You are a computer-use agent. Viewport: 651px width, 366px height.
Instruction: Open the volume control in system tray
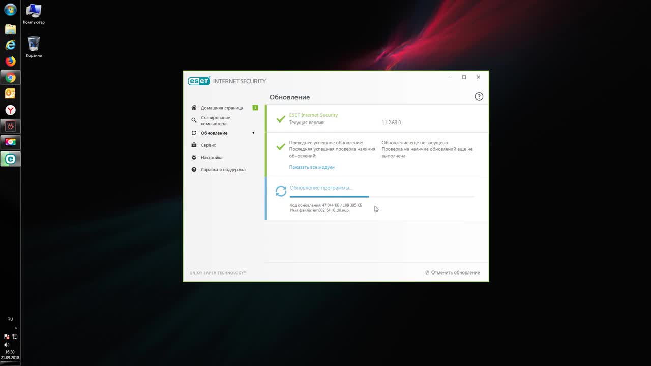[x=7, y=344]
